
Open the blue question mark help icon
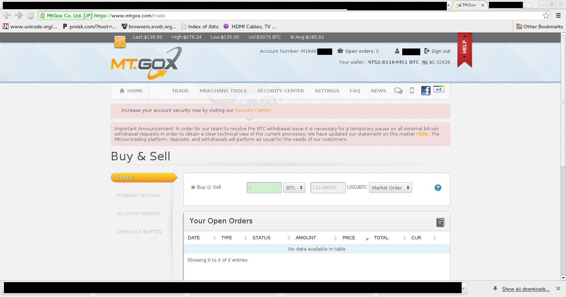[x=438, y=188]
